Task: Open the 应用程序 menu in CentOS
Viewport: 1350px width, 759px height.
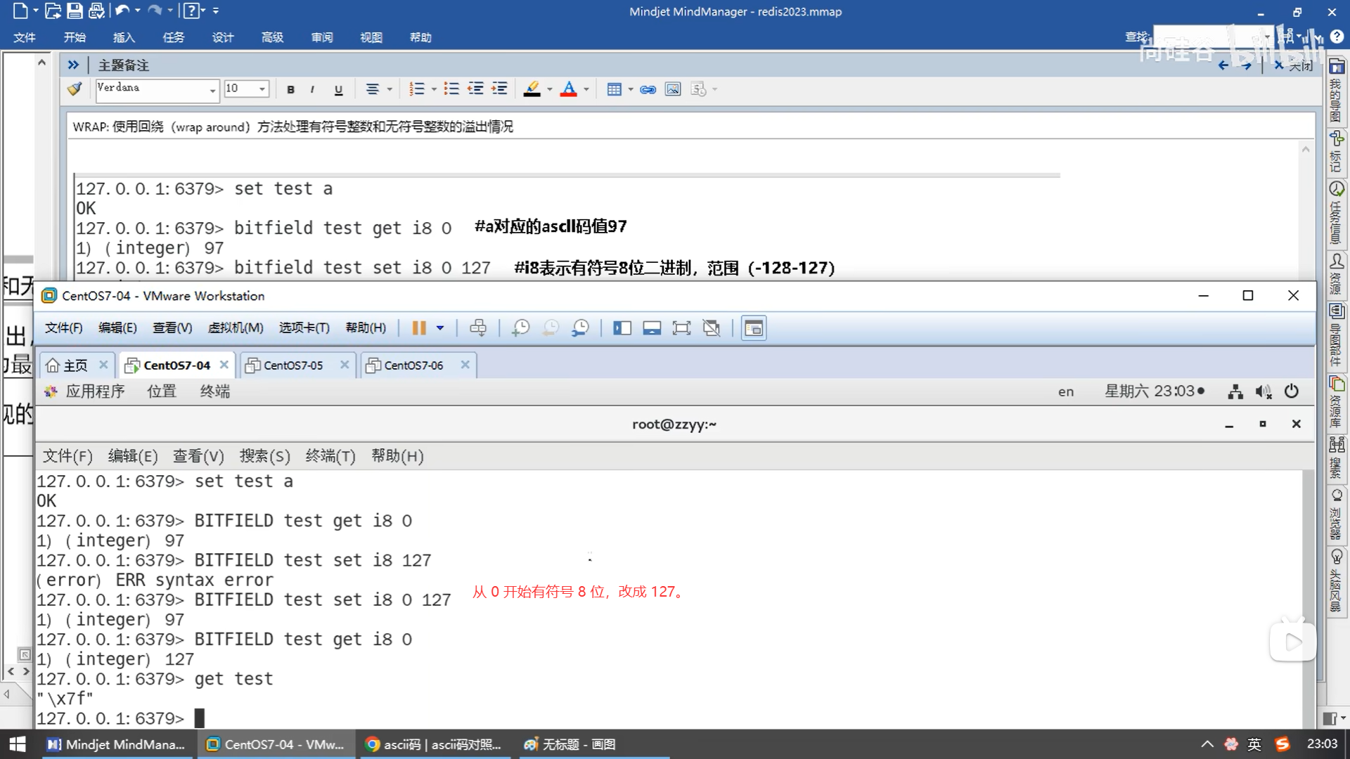Action: 94,391
